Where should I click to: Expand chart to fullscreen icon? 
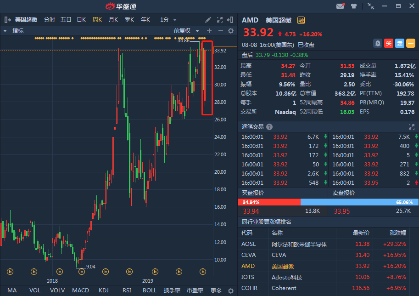pyautogui.click(x=220, y=20)
